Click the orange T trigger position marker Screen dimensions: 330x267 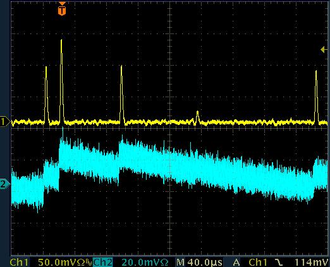pyautogui.click(x=62, y=9)
